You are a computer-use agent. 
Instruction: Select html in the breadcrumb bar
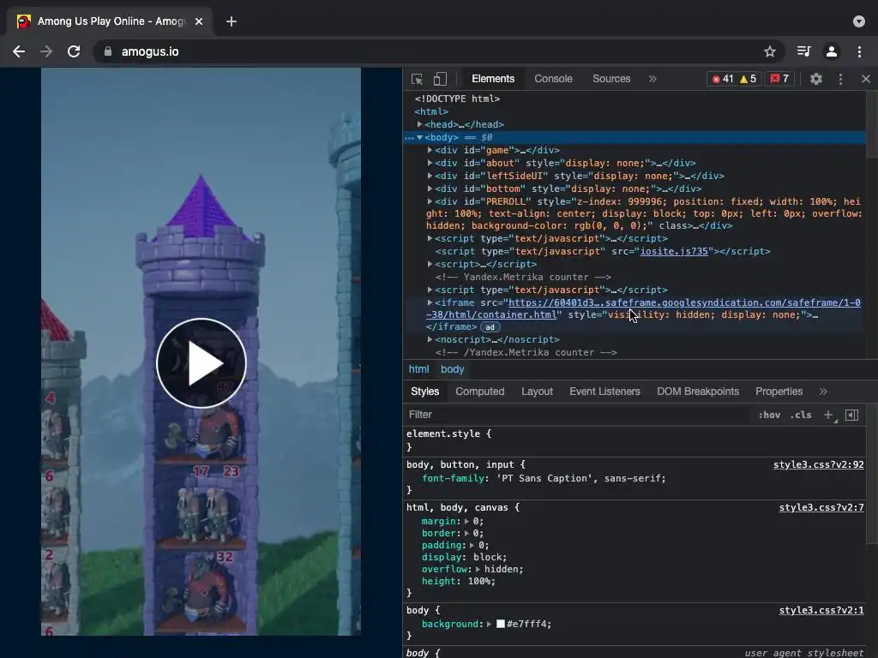[418, 369]
